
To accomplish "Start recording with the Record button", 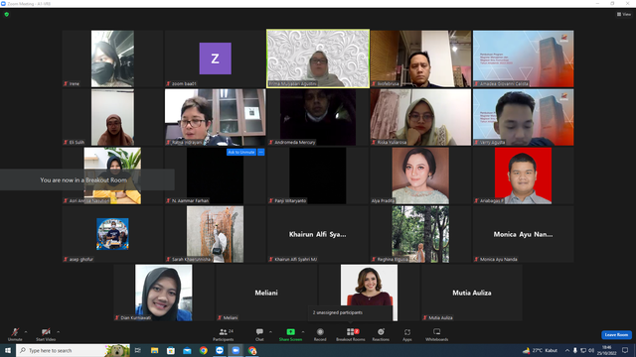I will [x=320, y=334].
